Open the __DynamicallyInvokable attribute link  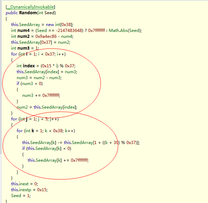(30, 7)
